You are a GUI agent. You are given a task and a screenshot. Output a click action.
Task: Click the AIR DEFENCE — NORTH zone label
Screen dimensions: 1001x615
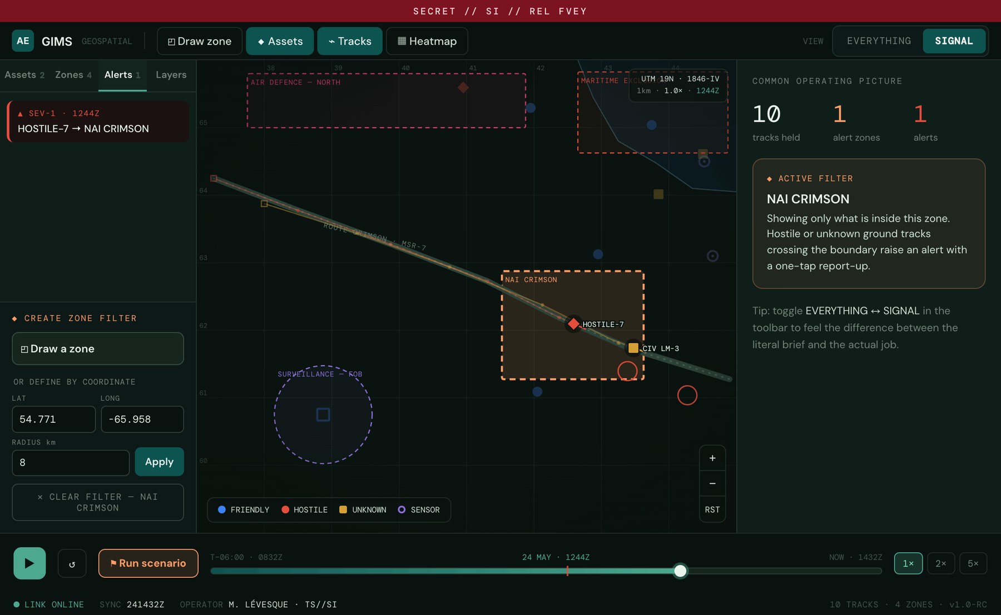[x=295, y=82]
